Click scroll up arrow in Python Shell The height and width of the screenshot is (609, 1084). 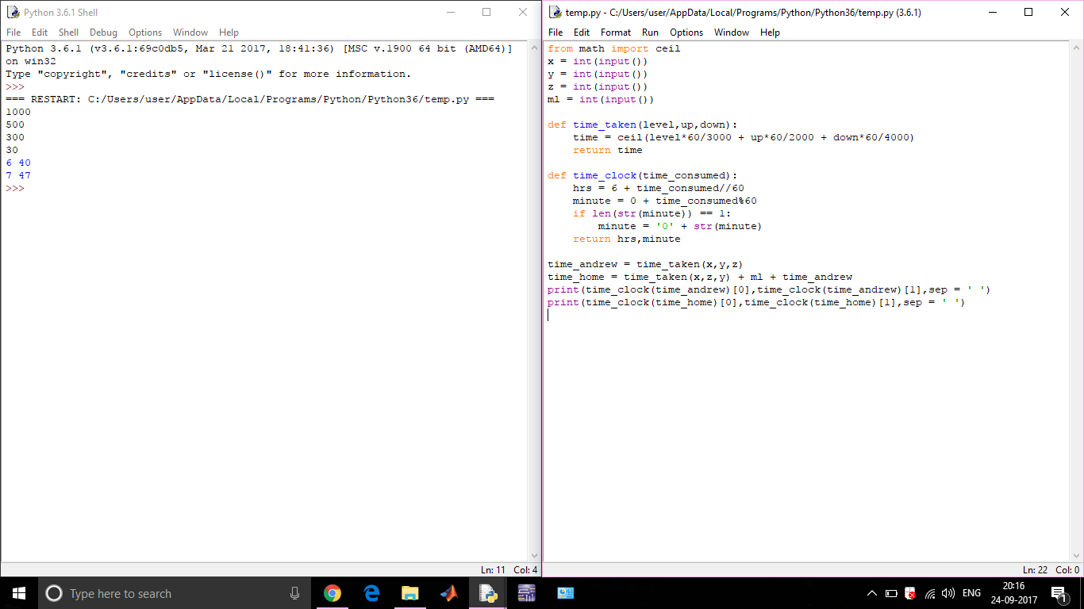(x=534, y=48)
